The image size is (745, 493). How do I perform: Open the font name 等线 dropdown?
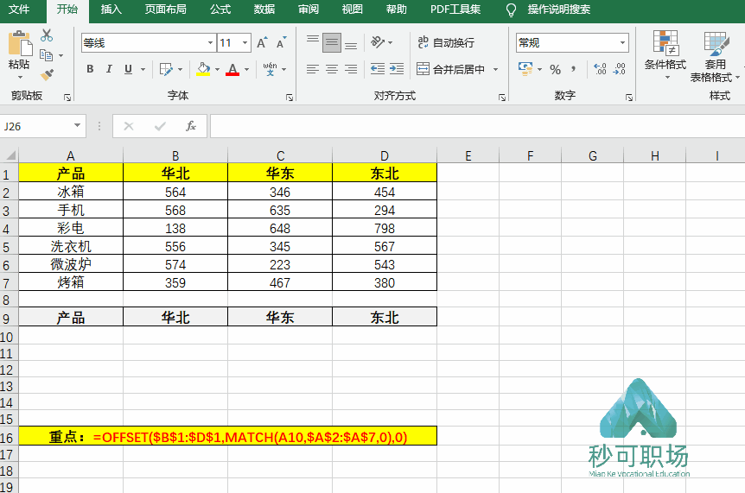click(210, 42)
